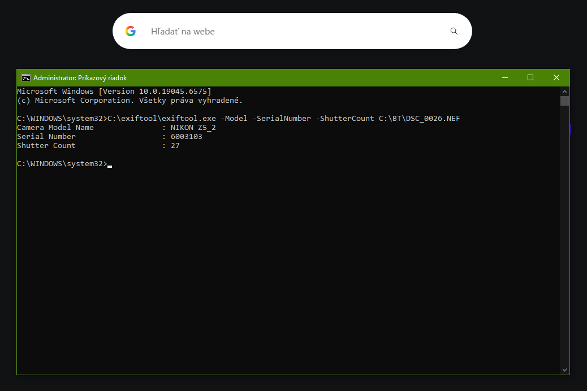Click the console vertical scrollbar thumb

click(x=564, y=101)
